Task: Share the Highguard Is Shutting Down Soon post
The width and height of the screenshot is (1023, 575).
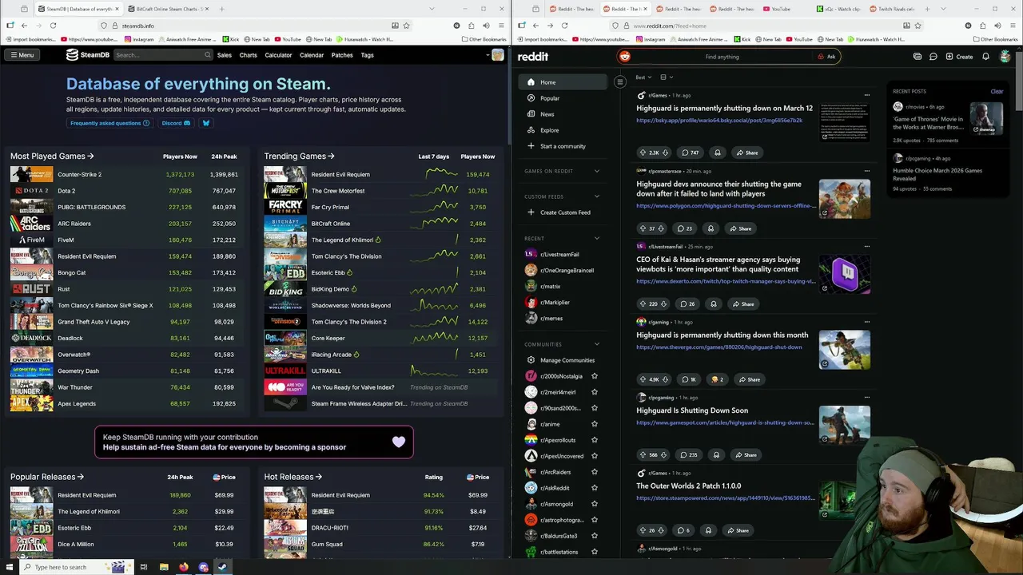Action: pos(745,455)
